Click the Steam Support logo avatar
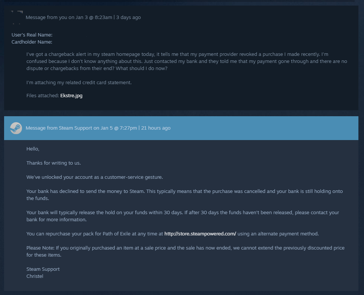Viewport: 364px width, 295px height. pyautogui.click(x=16, y=128)
